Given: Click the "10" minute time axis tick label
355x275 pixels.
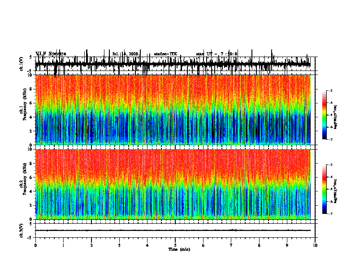Looking at the screenshot, I should coord(315,245).
